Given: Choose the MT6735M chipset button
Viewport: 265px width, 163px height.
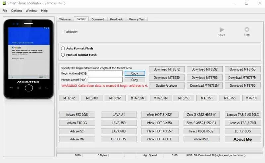Looking at the screenshot, I should coord(138,98).
